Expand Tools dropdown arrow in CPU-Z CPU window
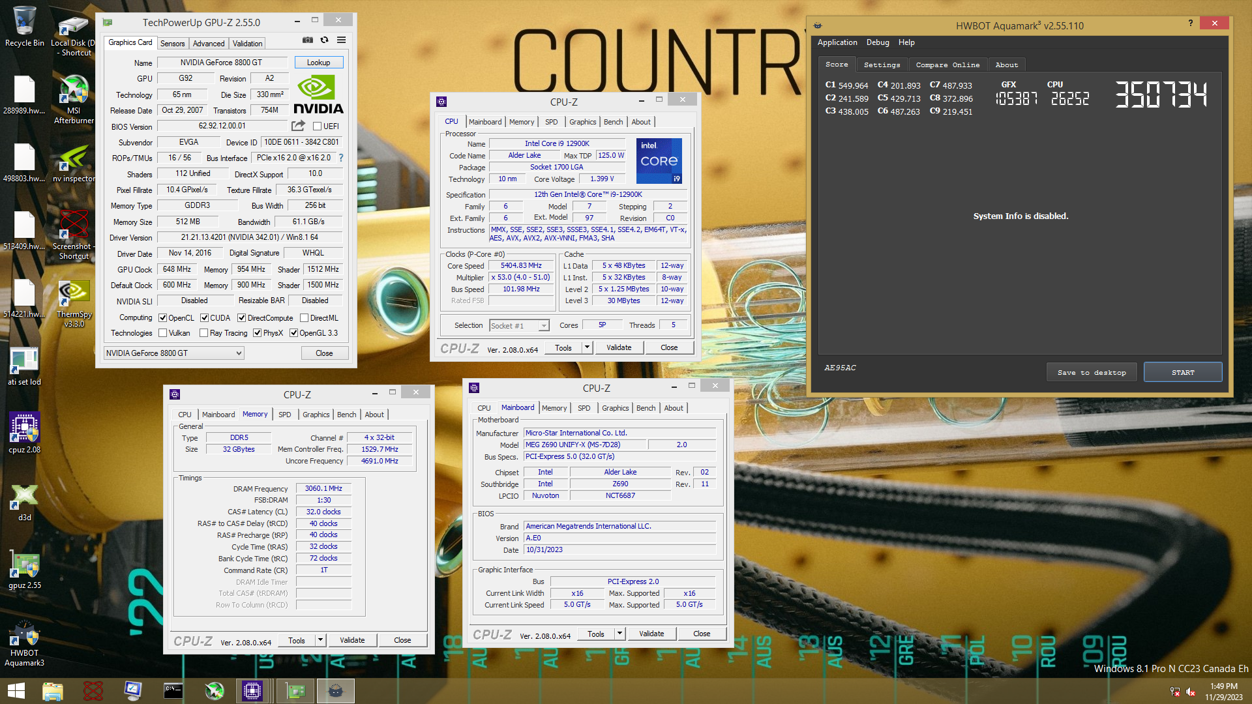Image resolution: width=1252 pixels, height=704 pixels. coord(587,347)
